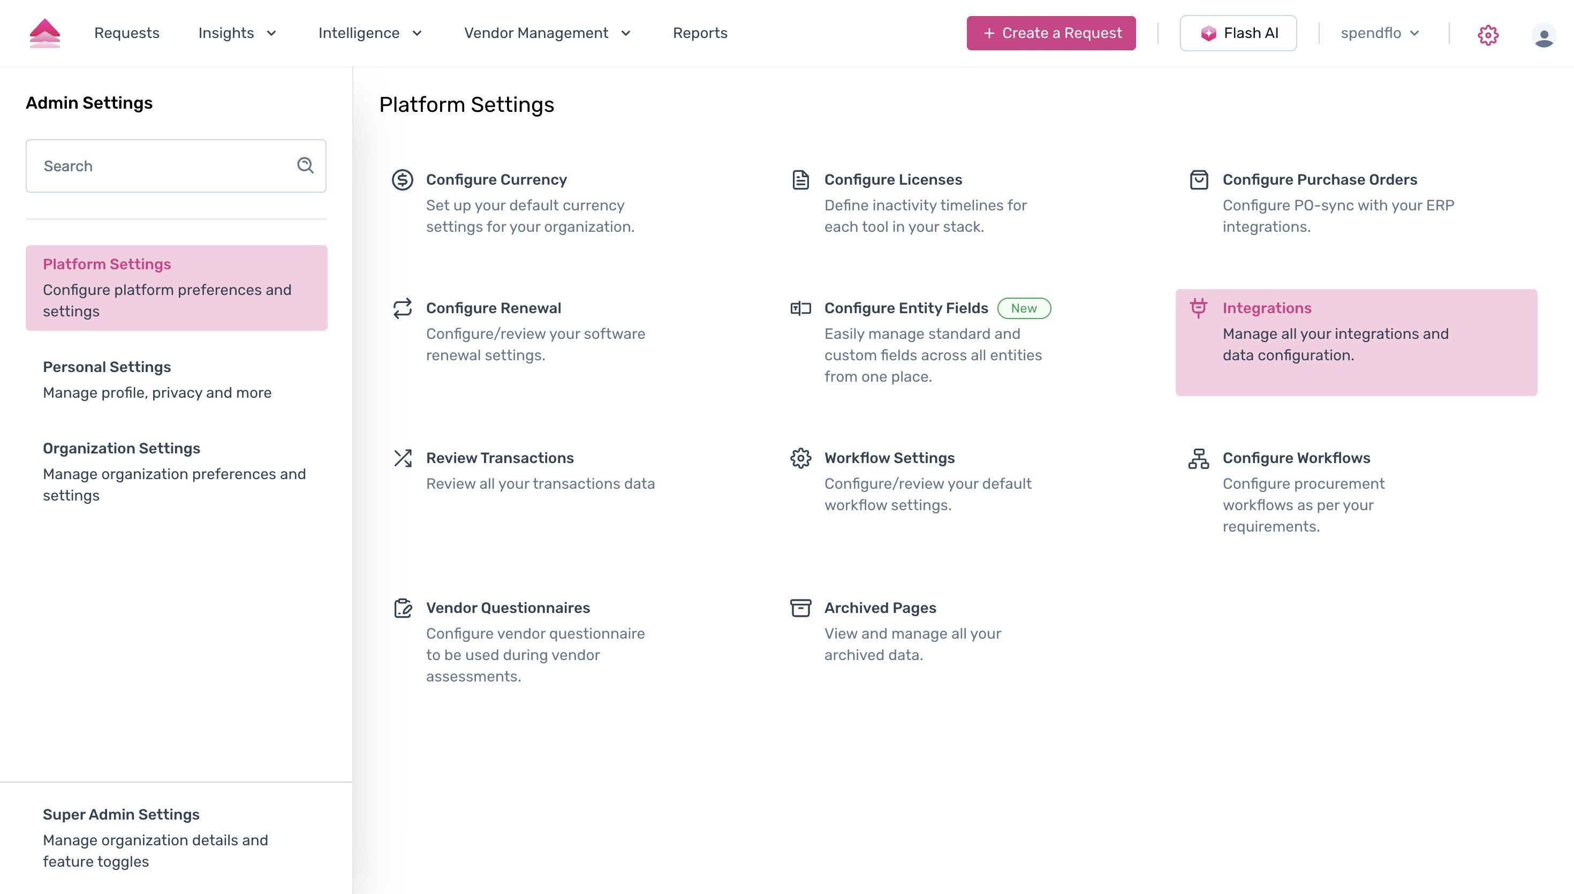Click the Configure Workflows hierarchy icon
The width and height of the screenshot is (1574, 894).
pos(1199,458)
